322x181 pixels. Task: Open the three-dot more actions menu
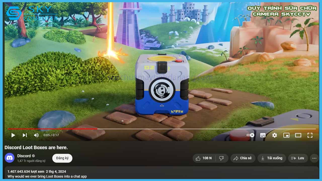coord(314,158)
